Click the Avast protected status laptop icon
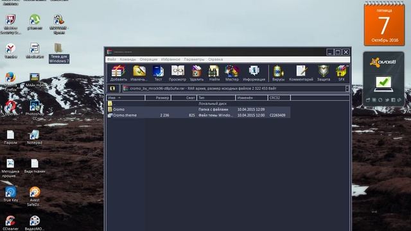This screenshot has width=411, height=231. click(x=383, y=84)
